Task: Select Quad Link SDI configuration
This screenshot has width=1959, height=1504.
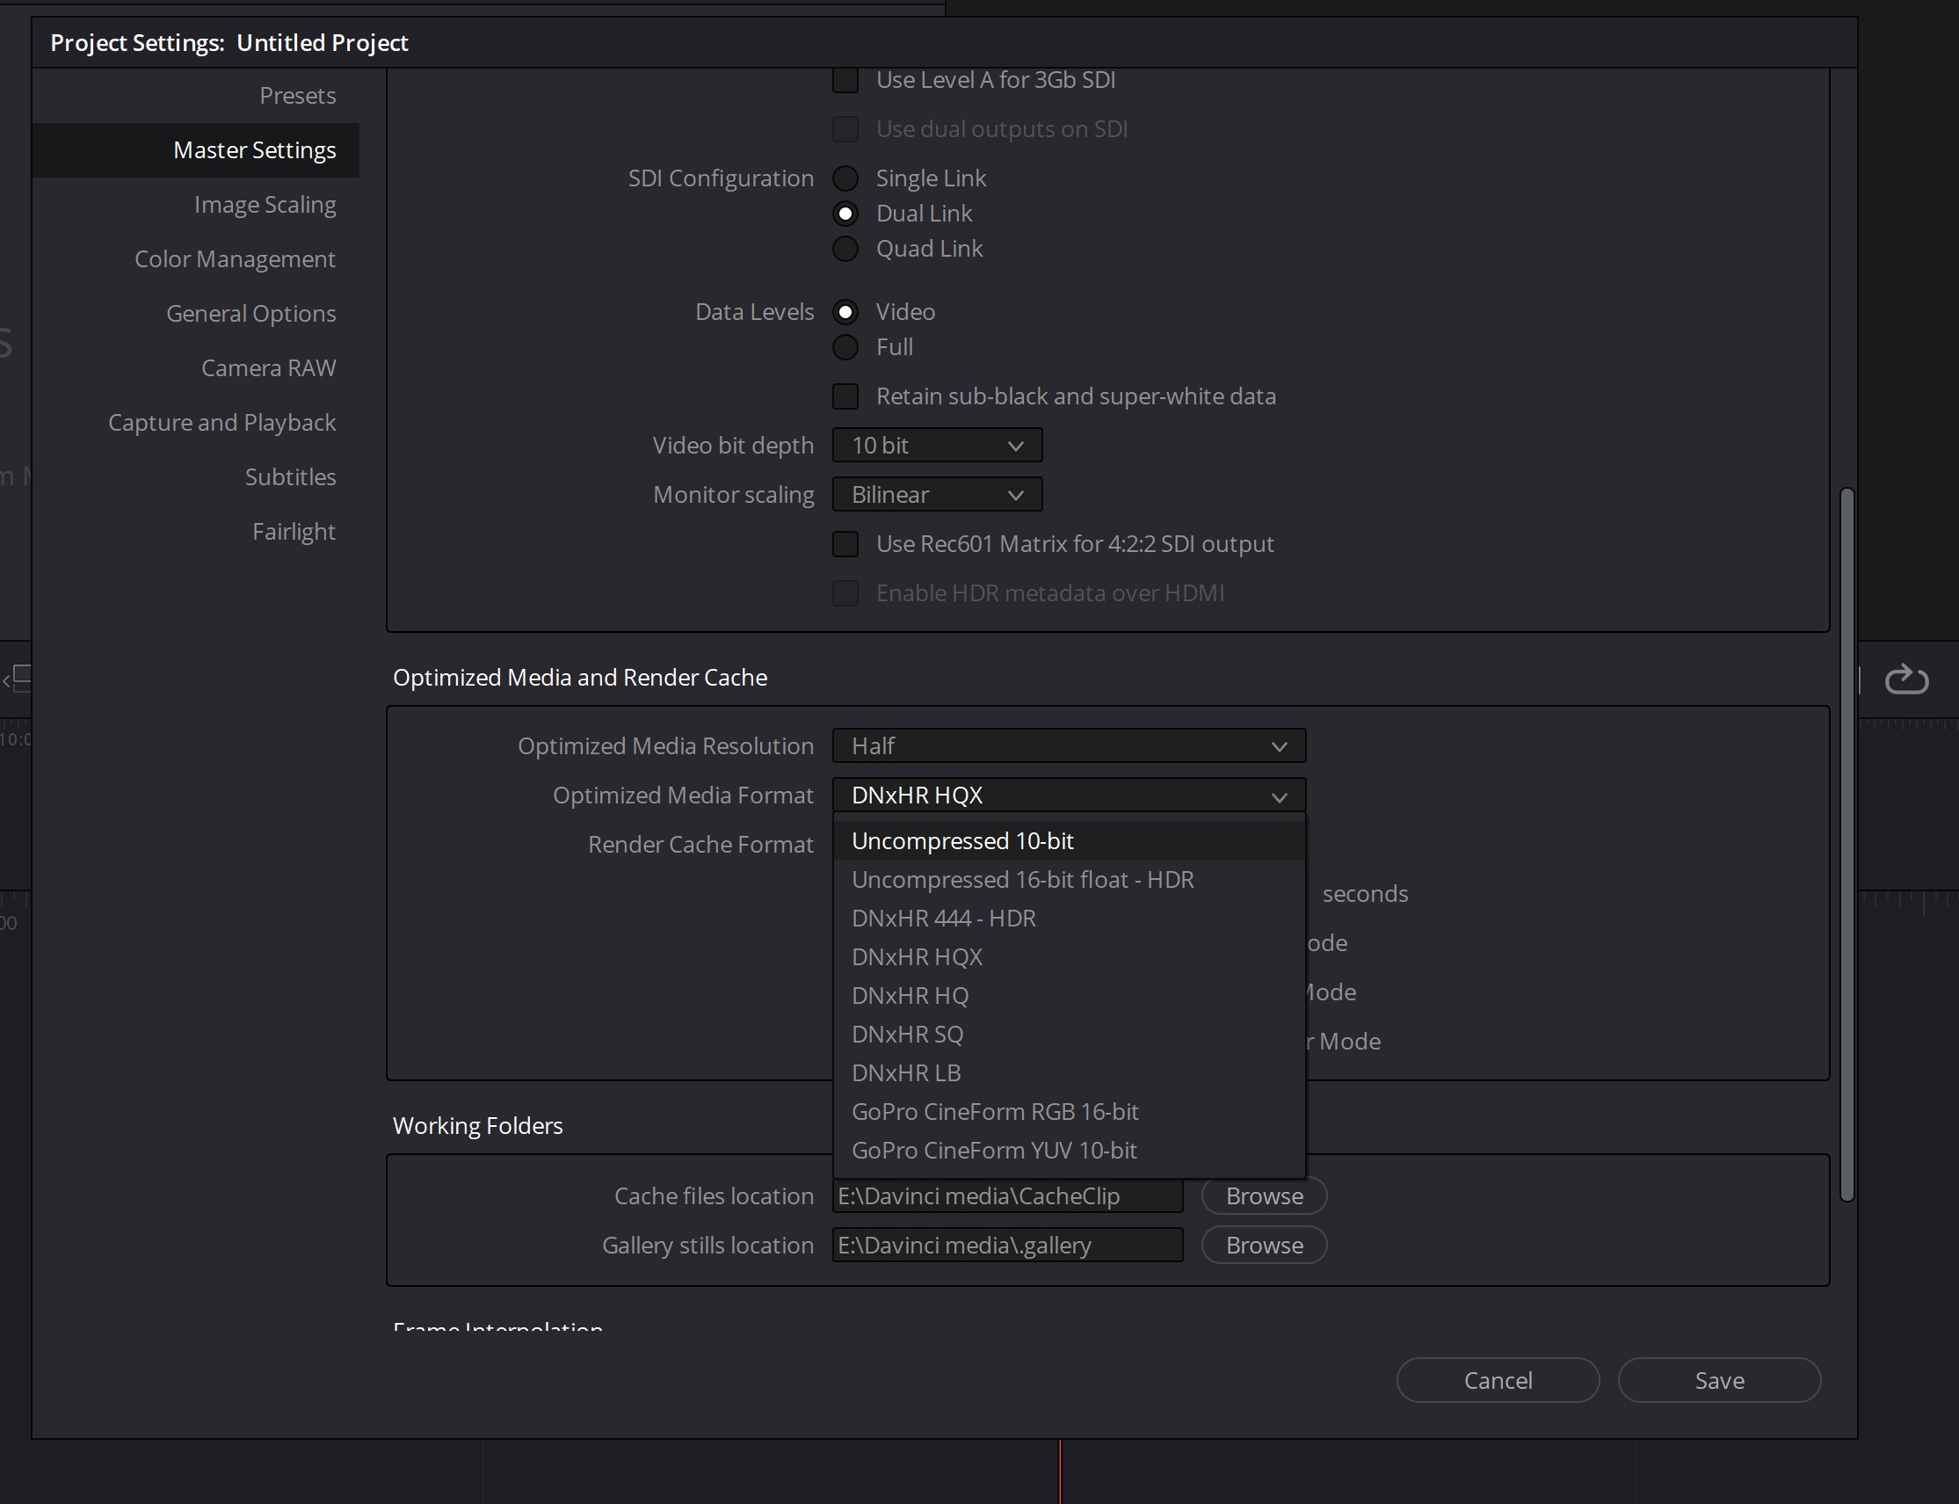Action: click(847, 246)
